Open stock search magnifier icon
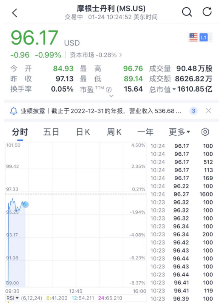The height and width of the screenshot is (303, 222). [x=187, y=12]
